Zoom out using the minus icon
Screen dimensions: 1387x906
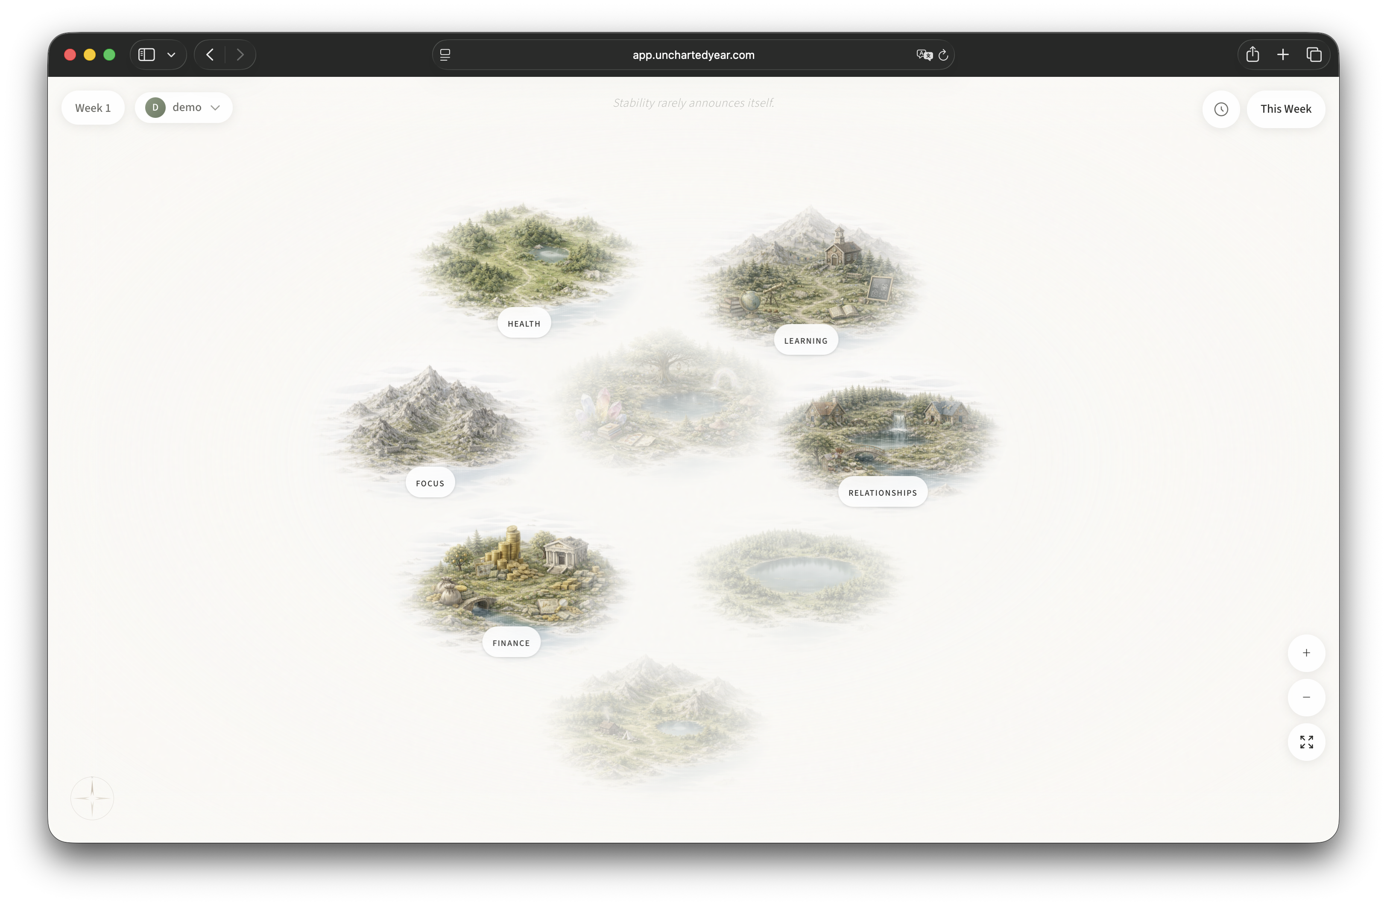1307,697
